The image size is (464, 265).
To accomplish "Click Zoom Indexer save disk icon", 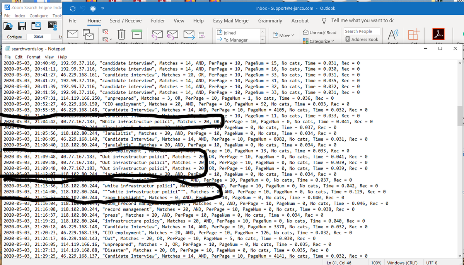I will [22, 26].
